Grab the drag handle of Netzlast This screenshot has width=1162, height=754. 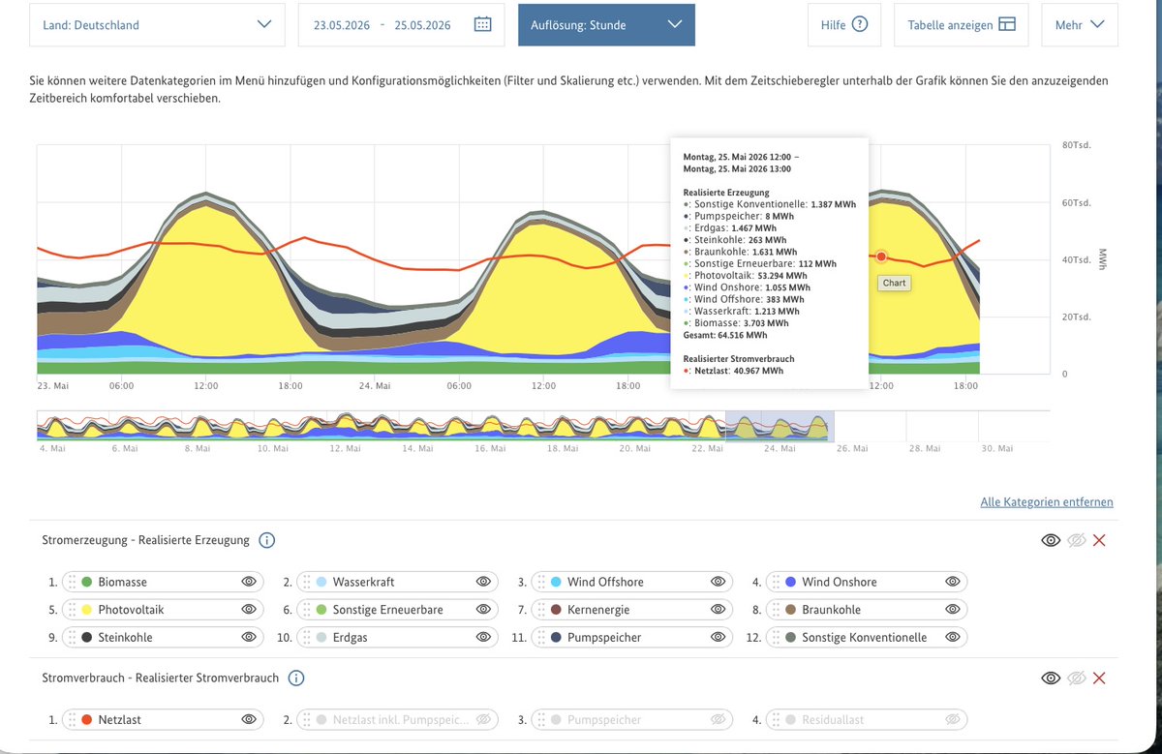coord(71,719)
